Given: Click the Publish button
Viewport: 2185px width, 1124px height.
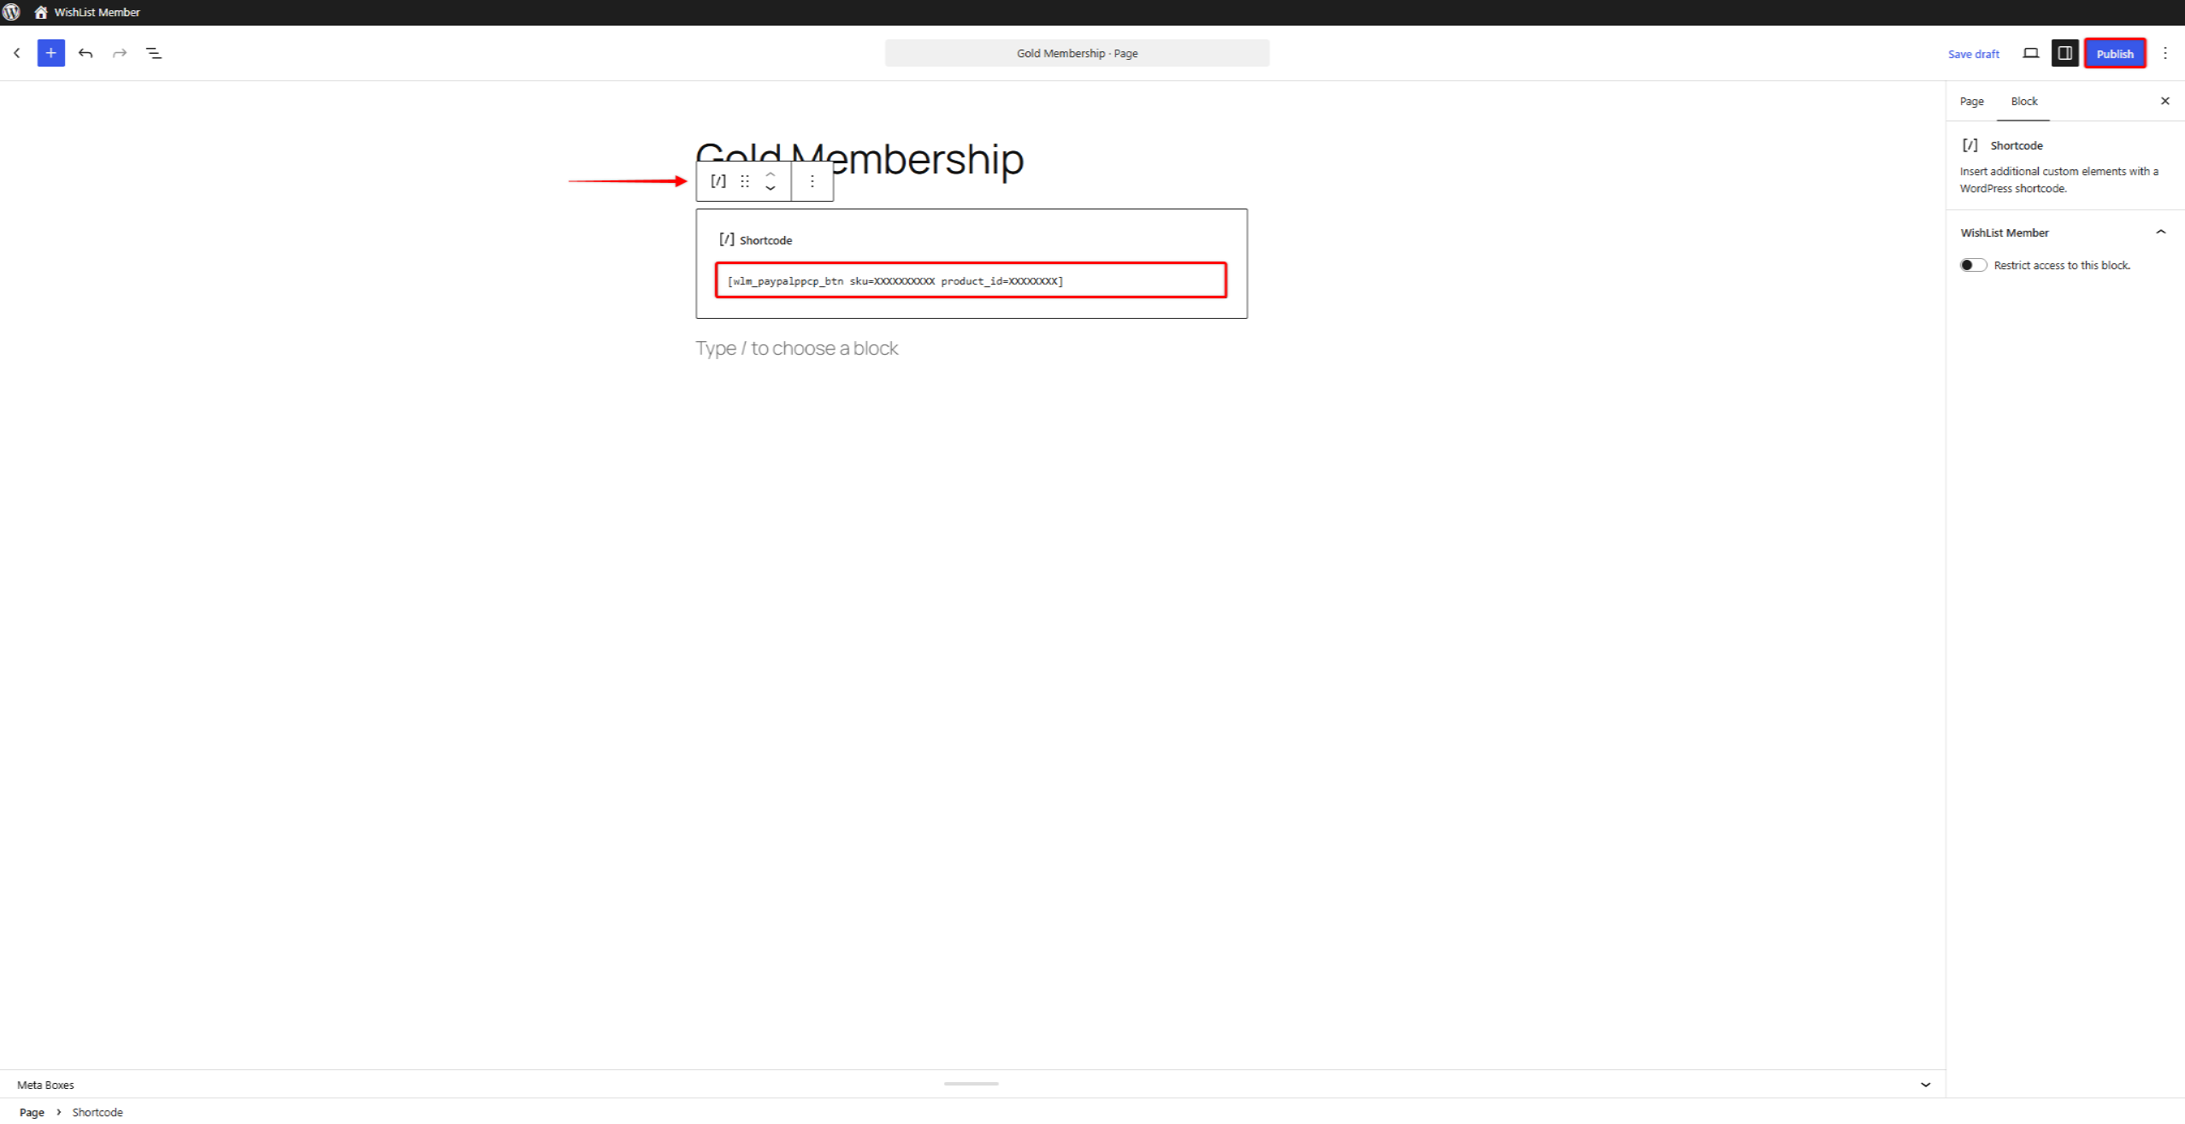Looking at the screenshot, I should [x=2115, y=53].
